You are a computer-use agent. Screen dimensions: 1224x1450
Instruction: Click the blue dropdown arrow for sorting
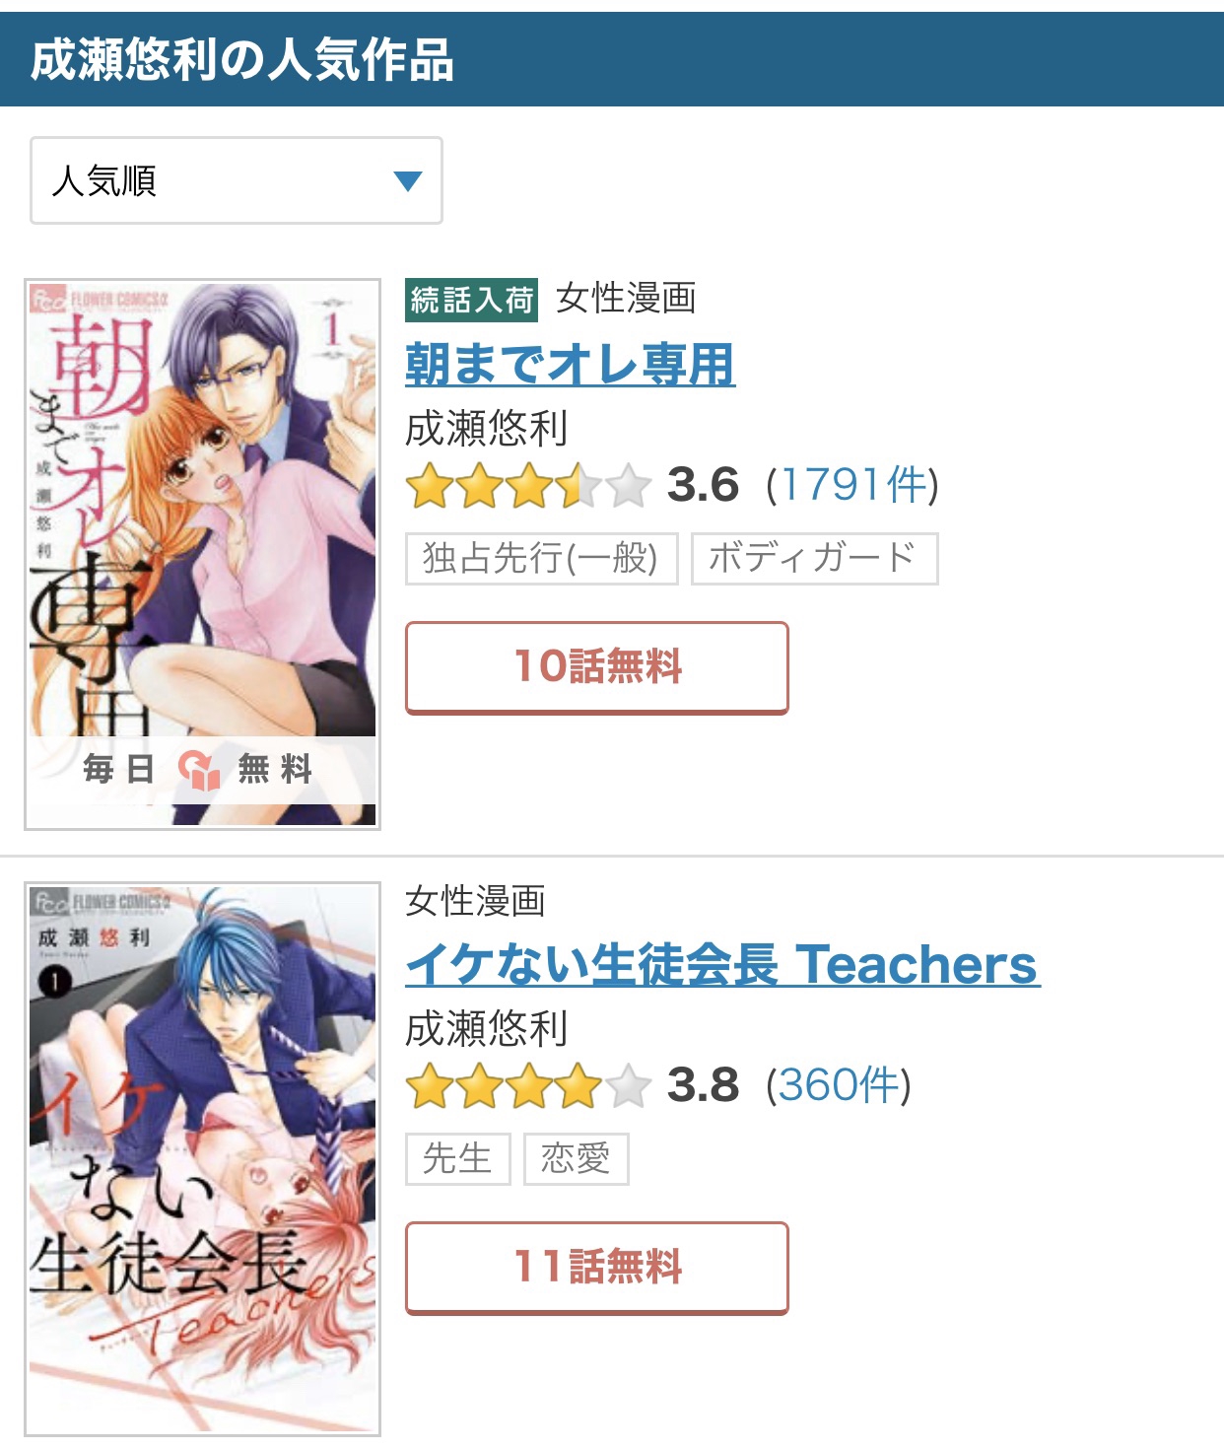[407, 181]
